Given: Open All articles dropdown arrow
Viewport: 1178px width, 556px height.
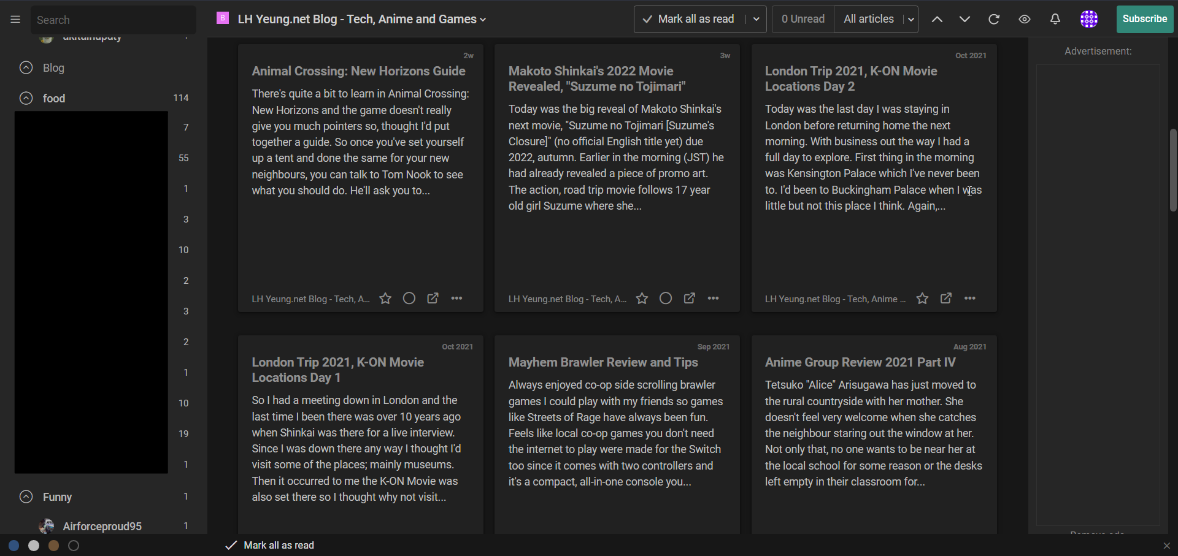Looking at the screenshot, I should (x=911, y=19).
